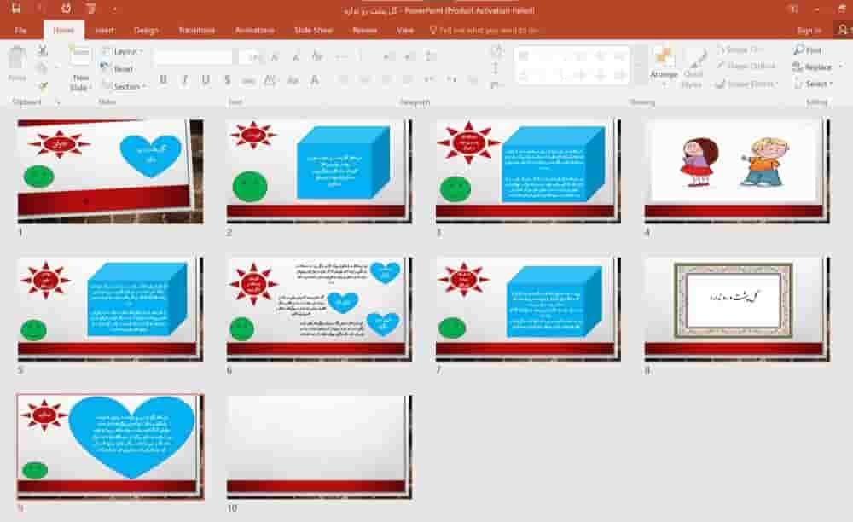Click the Copy icon in Clipboard group
The width and height of the screenshot is (853, 522).
click(x=42, y=68)
